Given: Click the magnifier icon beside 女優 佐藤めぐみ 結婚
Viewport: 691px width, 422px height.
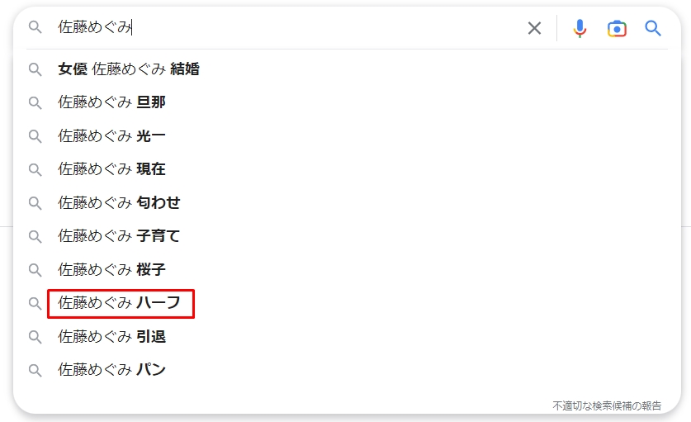Looking at the screenshot, I should click(x=35, y=69).
